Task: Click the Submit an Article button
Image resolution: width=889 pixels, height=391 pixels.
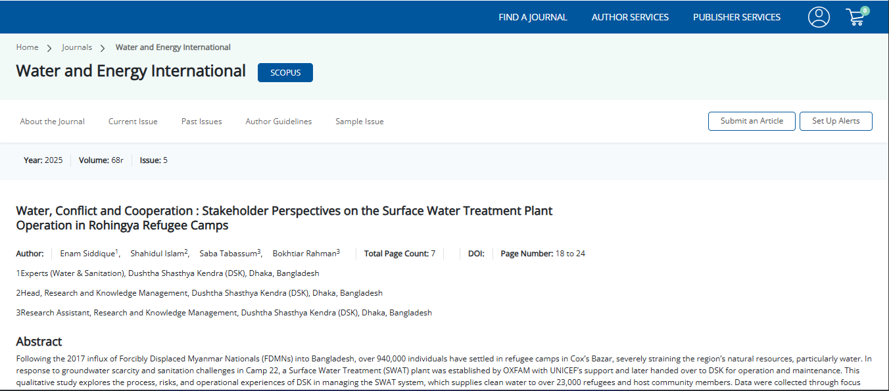Action: point(752,121)
